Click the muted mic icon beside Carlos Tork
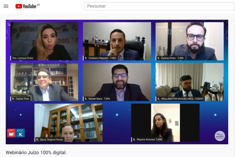The height and width of the screenshot is (157, 235). coord(13,99)
